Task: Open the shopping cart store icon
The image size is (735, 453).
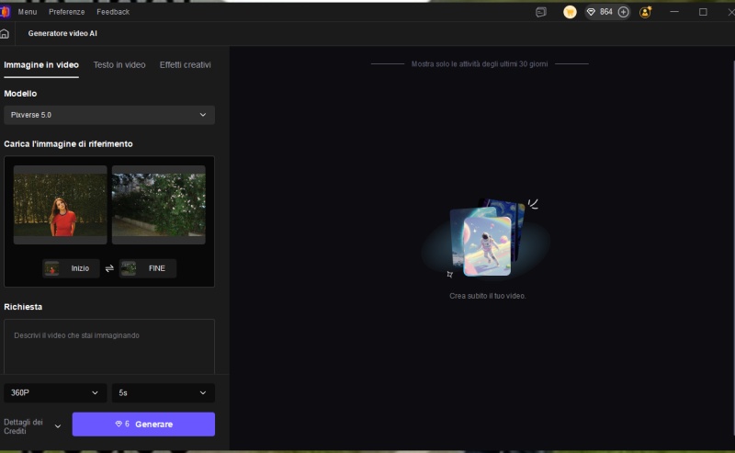Action: (x=570, y=12)
